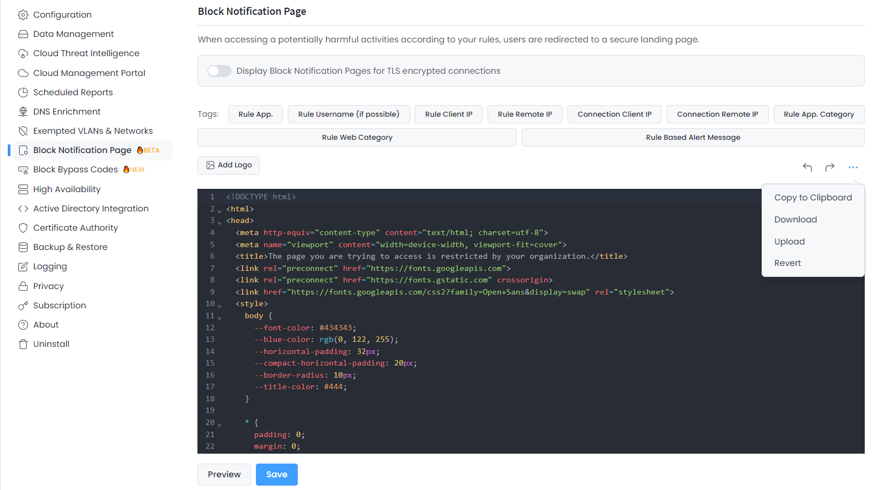Click the High Availability server icon
This screenshot has height=490, width=873.
[23, 189]
